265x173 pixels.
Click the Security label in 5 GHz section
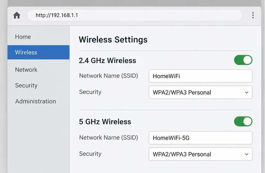point(90,154)
